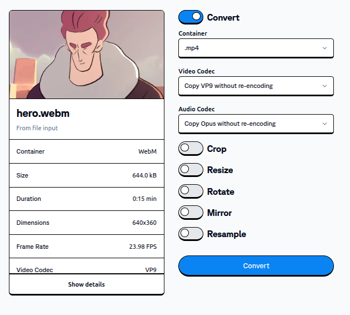Screen dimensions: 350x315
Task: Click the hero.webm video thumbnail
Action: [87, 55]
